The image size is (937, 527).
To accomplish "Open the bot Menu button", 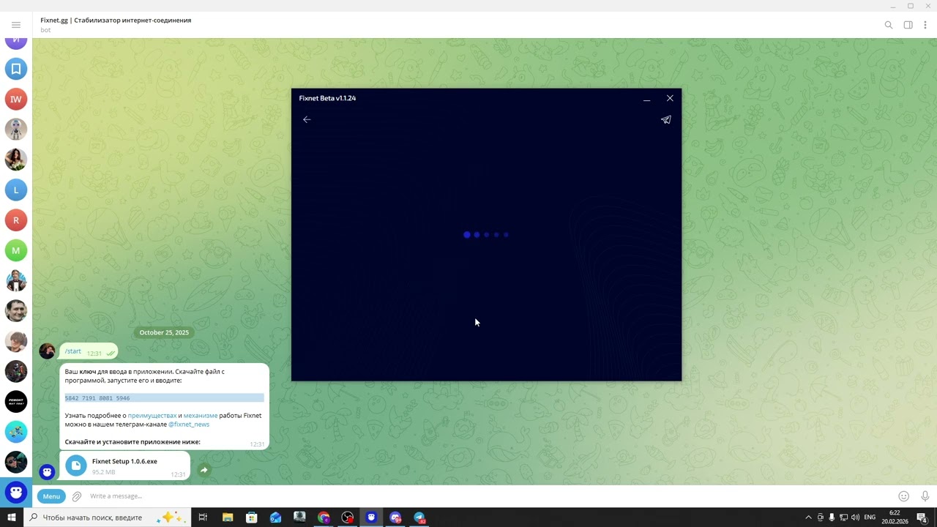I will [51, 496].
